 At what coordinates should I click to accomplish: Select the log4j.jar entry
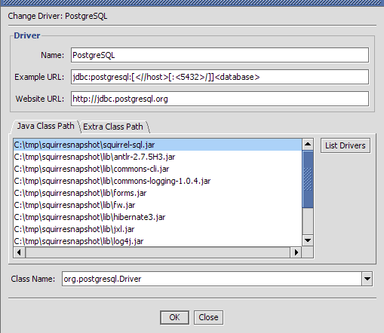coord(158,241)
